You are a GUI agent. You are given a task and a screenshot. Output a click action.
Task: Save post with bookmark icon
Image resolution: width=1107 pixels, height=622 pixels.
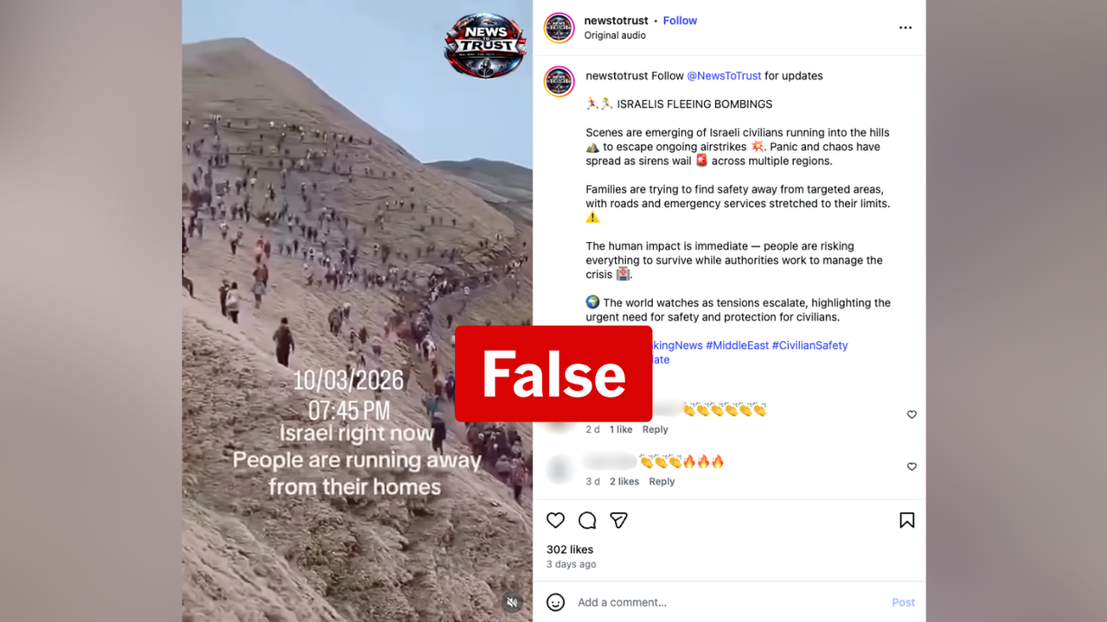coord(906,520)
